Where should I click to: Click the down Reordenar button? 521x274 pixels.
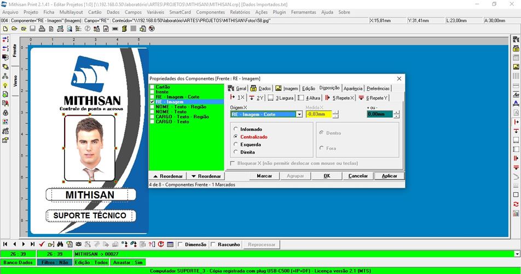click(x=206, y=176)
